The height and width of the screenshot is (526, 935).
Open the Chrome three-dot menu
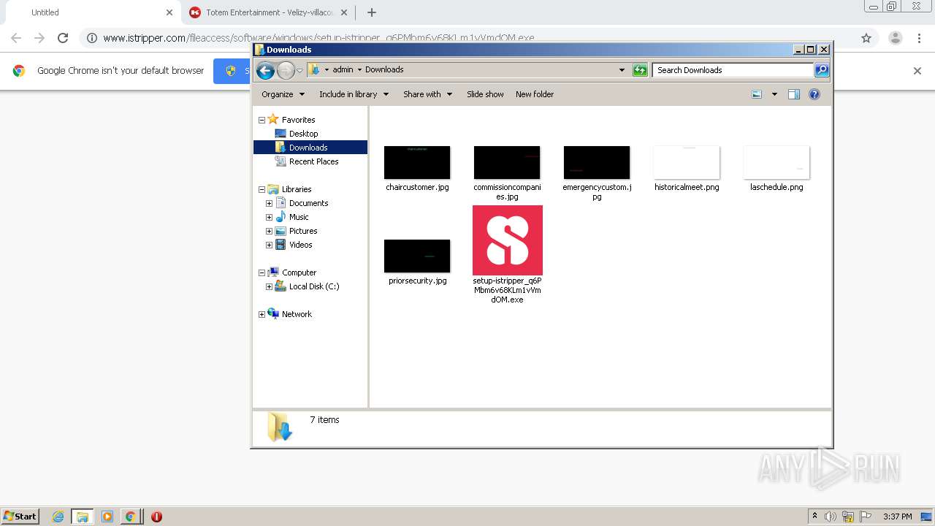919,38
